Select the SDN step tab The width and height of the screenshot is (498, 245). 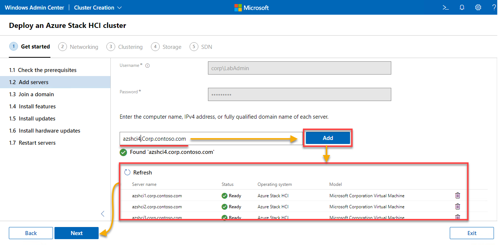click(201, 47)
